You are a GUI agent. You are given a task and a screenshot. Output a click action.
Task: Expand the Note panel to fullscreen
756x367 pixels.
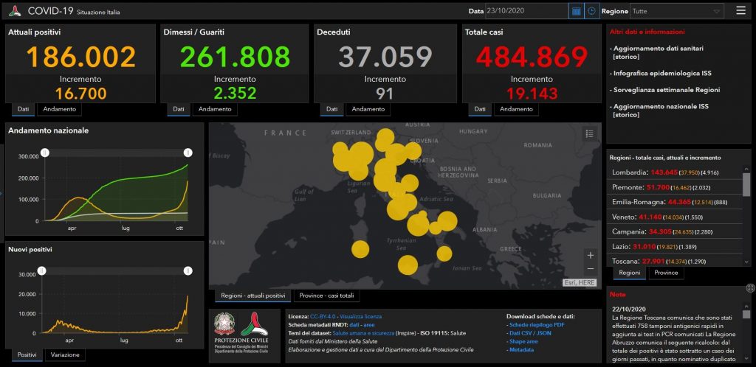tap(750, 287)
